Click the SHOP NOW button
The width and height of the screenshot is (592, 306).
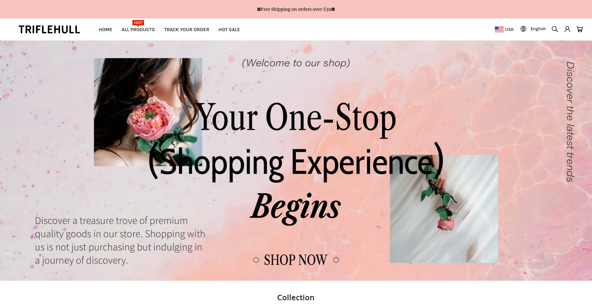(296, 260)
